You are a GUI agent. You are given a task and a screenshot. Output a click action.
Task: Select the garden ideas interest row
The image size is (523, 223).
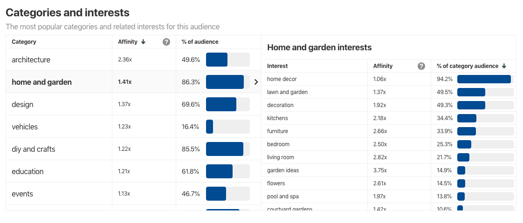[x=283, y=170]
